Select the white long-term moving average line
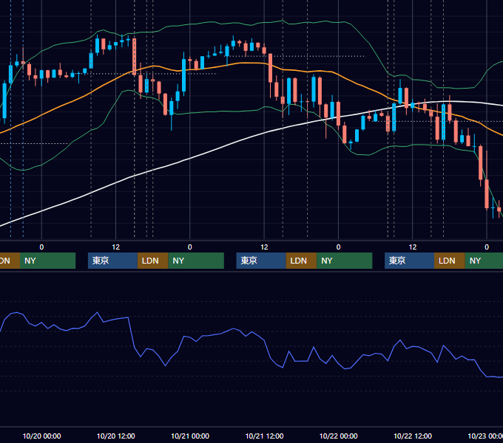The height and width of the screenshot is (443, 503). tap(189, 158)
